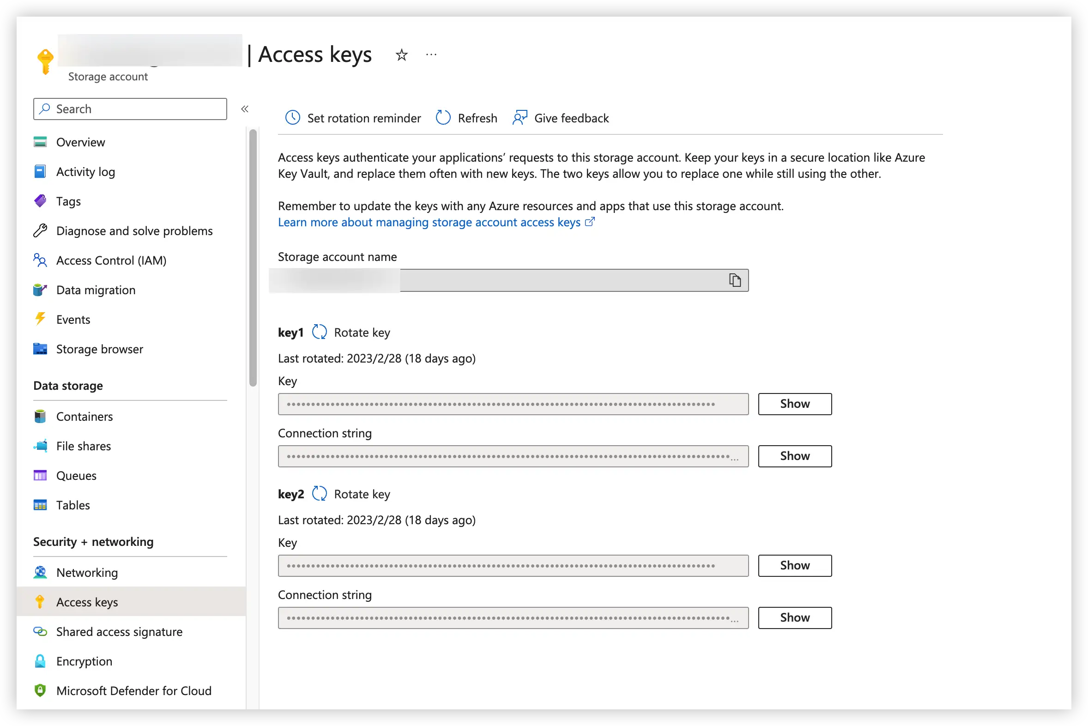Click the Activity log icon
The width and height of the screenshot is (1088, 726).
pos(40,172)
